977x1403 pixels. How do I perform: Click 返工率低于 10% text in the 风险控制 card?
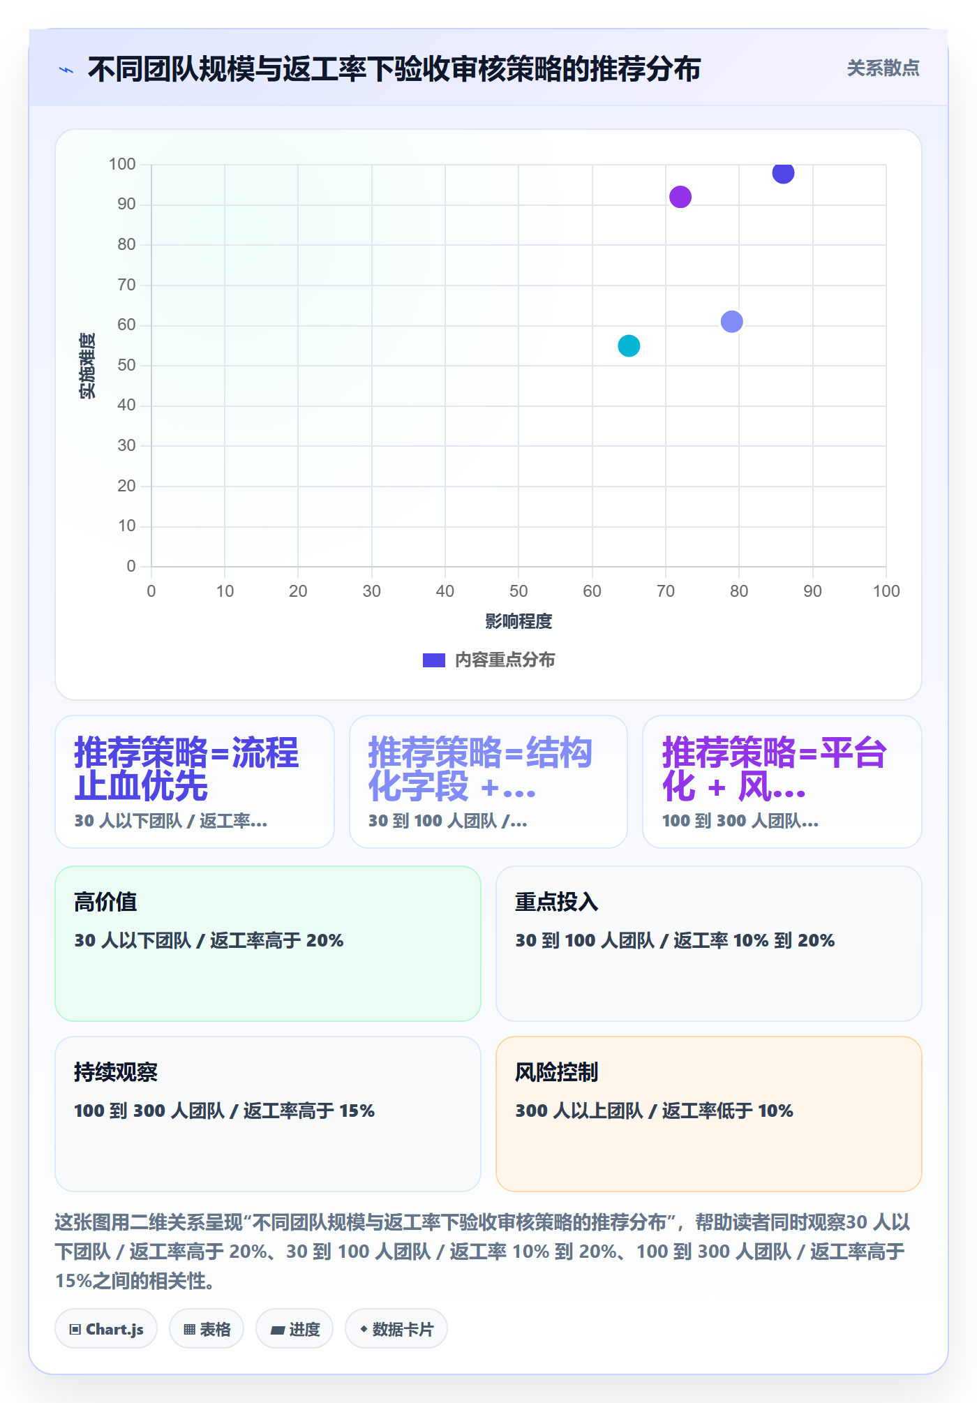coord(728,1111)
